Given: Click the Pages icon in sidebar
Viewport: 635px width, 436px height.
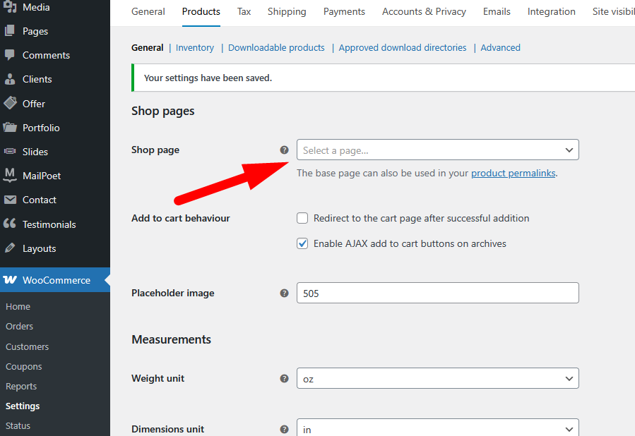Looking at the screenshot, I should pyautogui.click(x=10, y=31).
